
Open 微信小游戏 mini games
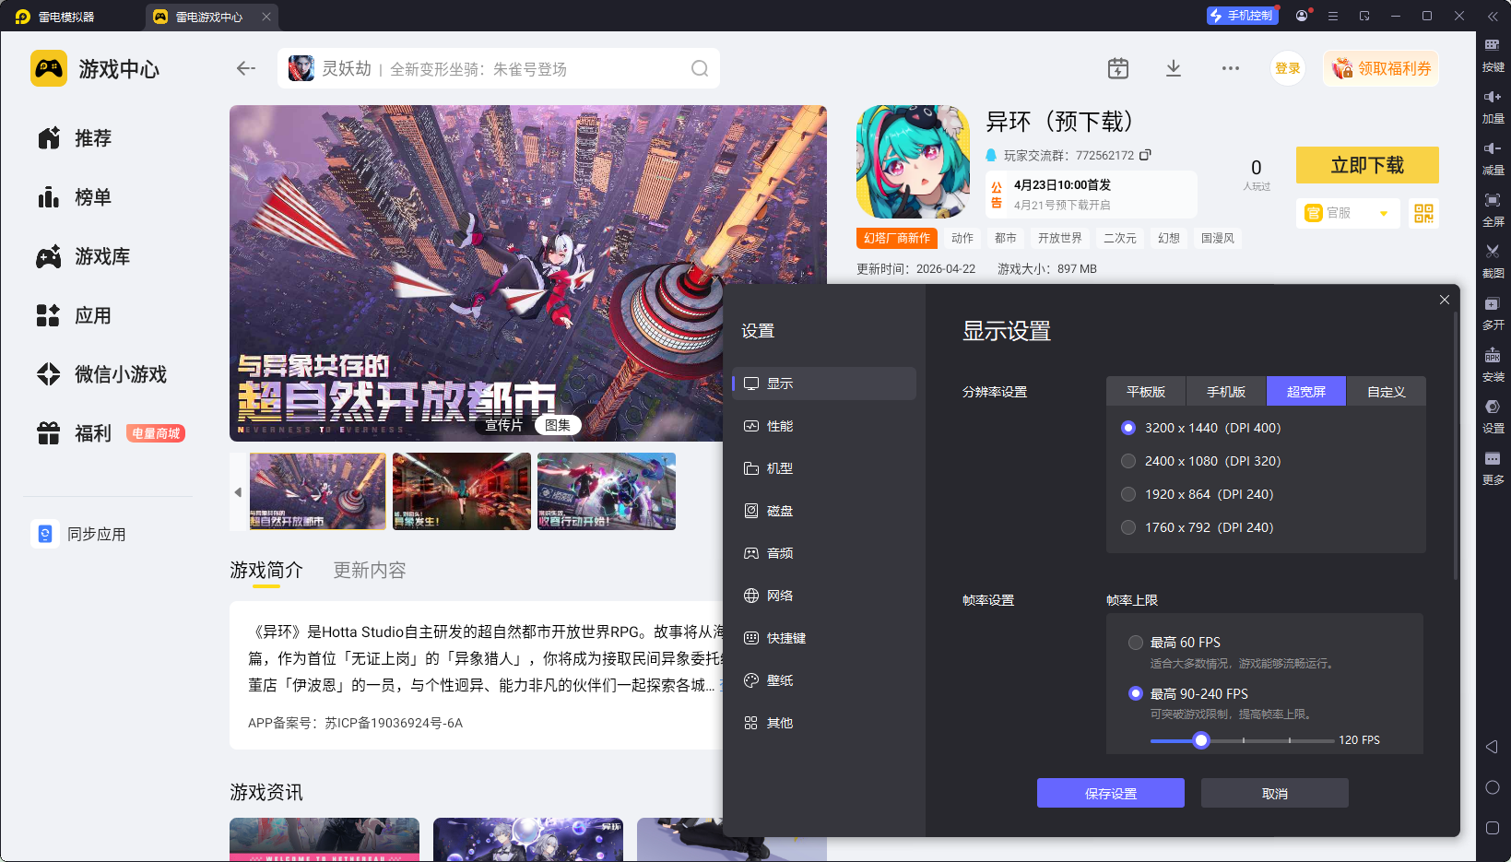(x=101, y=374)
